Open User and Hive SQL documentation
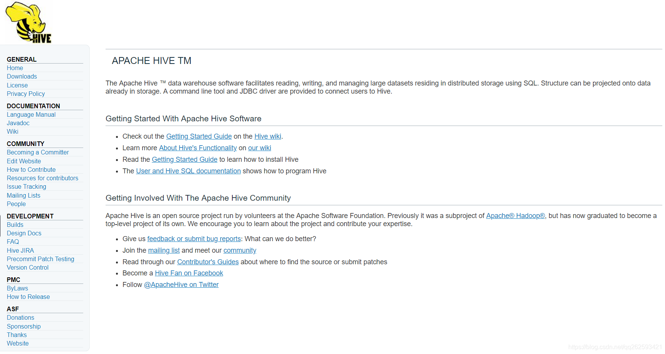The width and height of the screenshot is (665, 354). click(188, 171)
